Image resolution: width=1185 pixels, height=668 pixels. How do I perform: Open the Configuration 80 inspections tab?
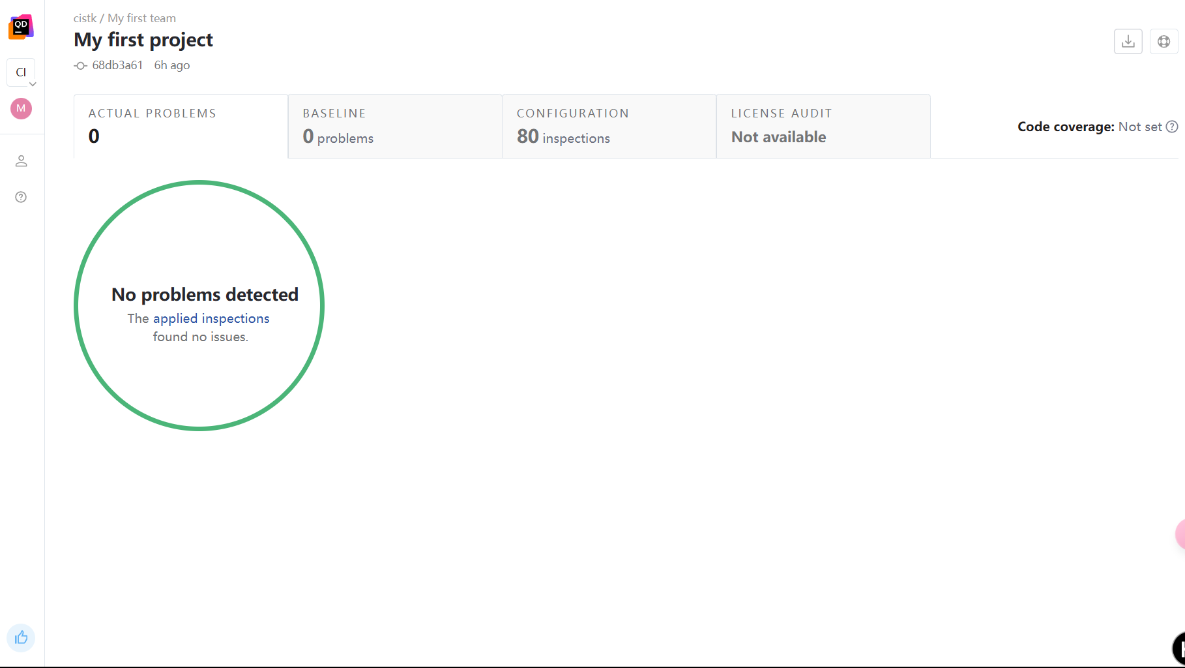(609, 126)
